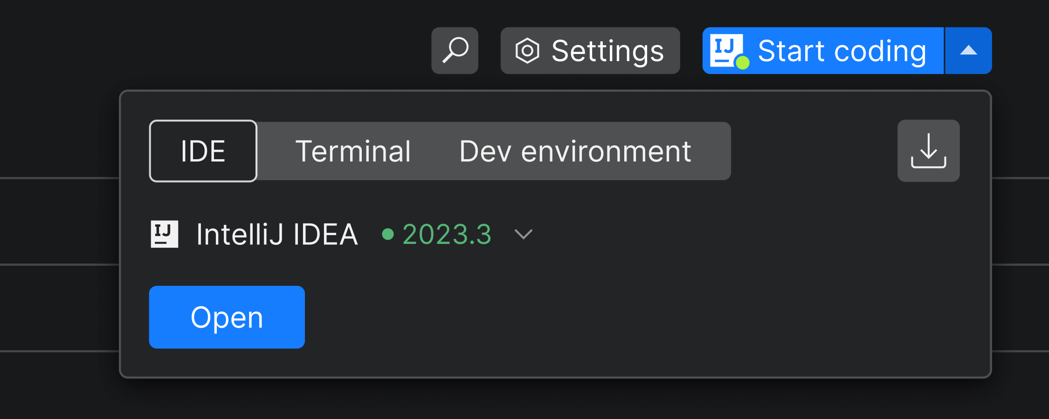Click the segmented tab bar background after Dev environment
1049x419 pixels.
coord(712,151)
